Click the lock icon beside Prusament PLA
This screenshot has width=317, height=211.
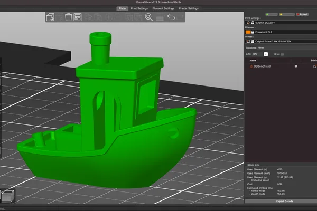point(253,32)
